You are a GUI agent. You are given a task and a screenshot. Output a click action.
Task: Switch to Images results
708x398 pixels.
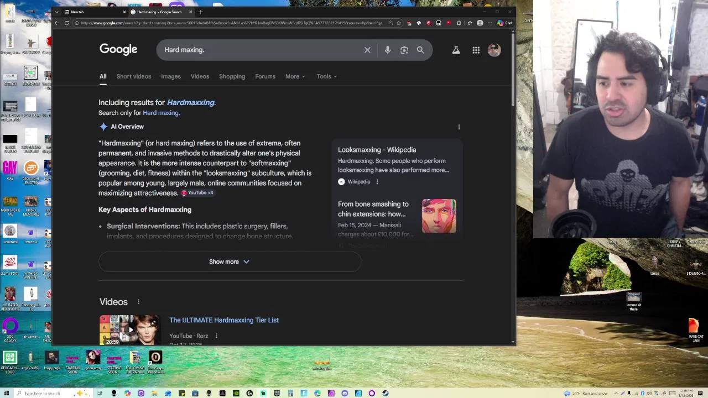point(171,76)
